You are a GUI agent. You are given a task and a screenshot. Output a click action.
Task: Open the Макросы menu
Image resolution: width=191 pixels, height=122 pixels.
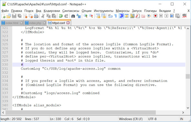(x=122, y=11)
